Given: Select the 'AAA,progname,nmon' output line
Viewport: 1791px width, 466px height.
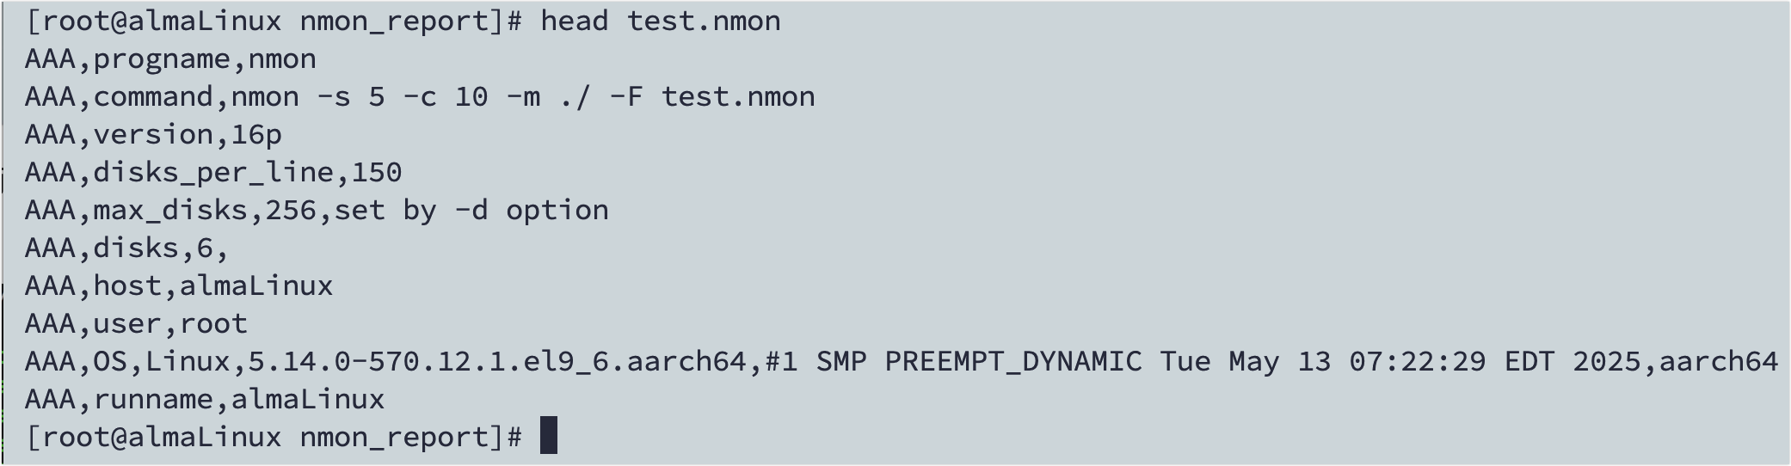Looking at the screenshot, I should [170, 59].
